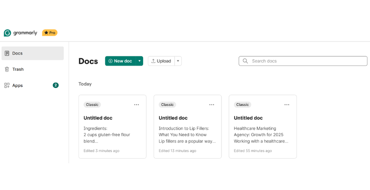Expand the Upload dropdown arrow
Viewport: 370px width, 190px height.
[x=178, y=61]
